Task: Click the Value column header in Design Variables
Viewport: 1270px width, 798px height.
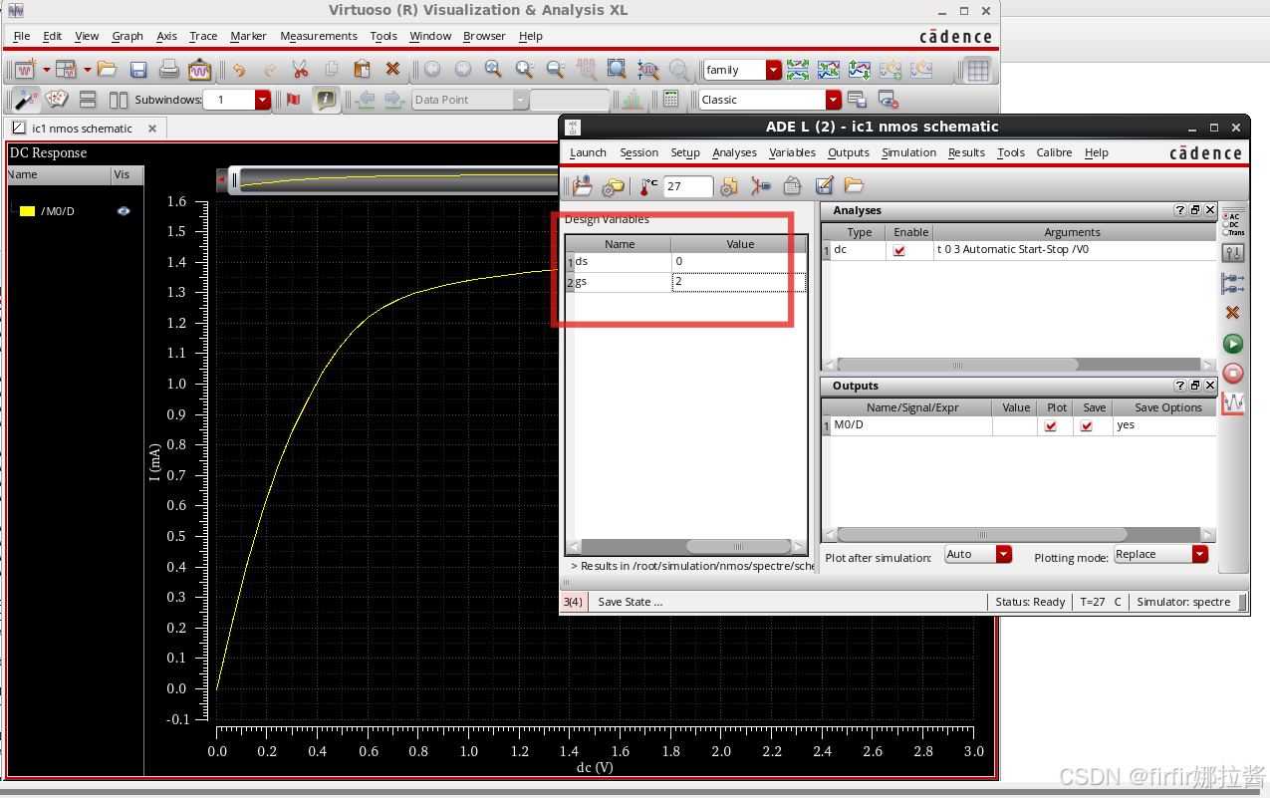Action: [740, 244]
